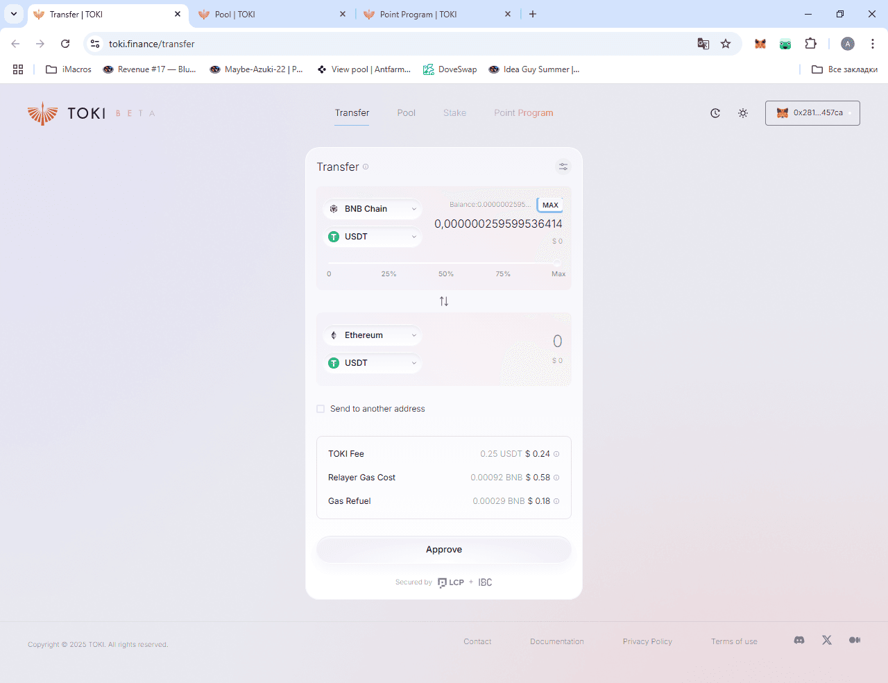The height and width of the screenshot is (683, 888).
Task: Show TOKI Fee info tooltip icon
Action: (556, 454)
